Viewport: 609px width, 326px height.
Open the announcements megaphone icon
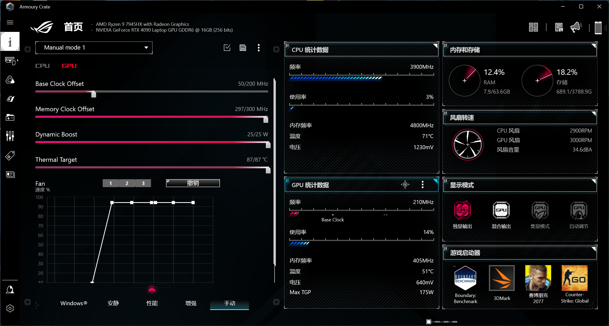[576, 27]
